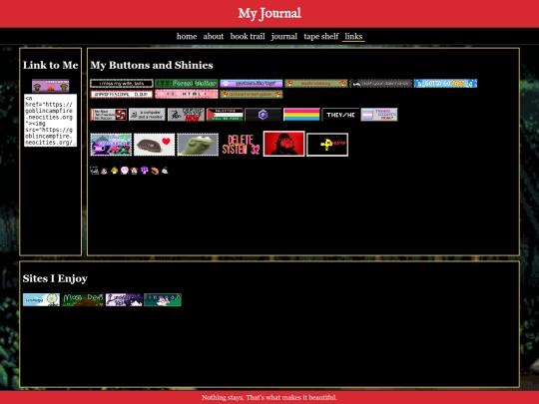Click the 'i miss my wife, tails' blinkie
The image size is (539, 404).
122,84
